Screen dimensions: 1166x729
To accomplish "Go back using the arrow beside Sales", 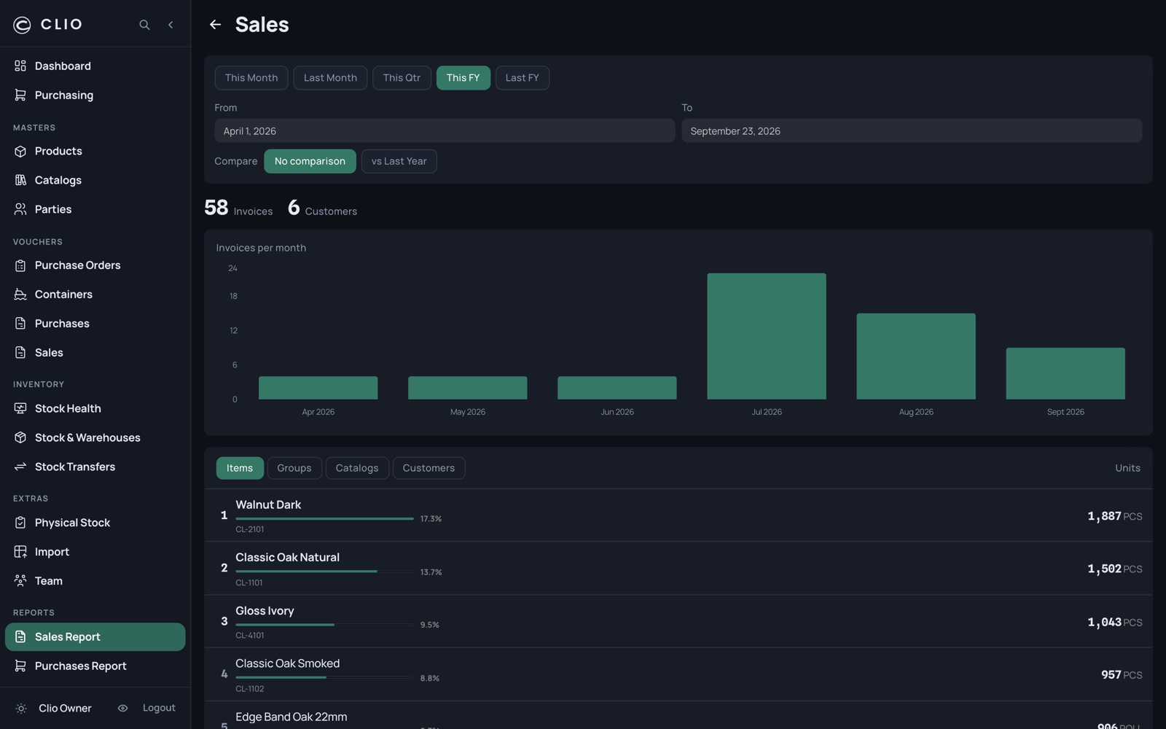I will [215, 25].
